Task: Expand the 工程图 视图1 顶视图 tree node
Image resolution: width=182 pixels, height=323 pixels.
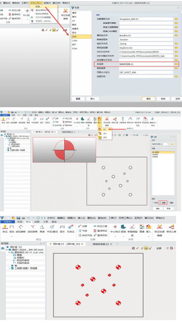Action: [x=9, y=268]
